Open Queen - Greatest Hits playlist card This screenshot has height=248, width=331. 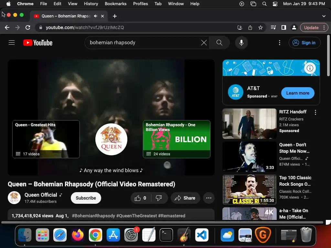(x=46, y=139)
